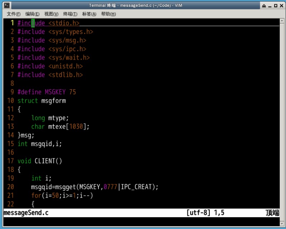Click line number 8 in the gutter
Viewport: 286px width, 229px height.
coord(12,84)
